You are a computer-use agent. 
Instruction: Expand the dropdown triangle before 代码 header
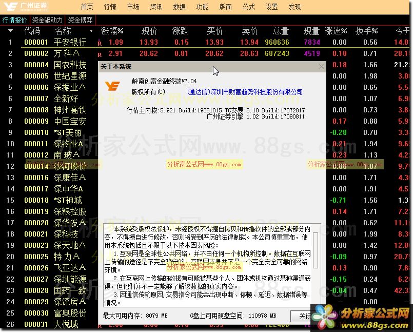(x=10, y=31)
